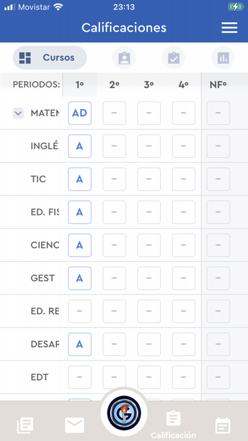This screenshot has width=248, height=441.
Task: Open the mail envelope icon
Action: pos(75,425)
